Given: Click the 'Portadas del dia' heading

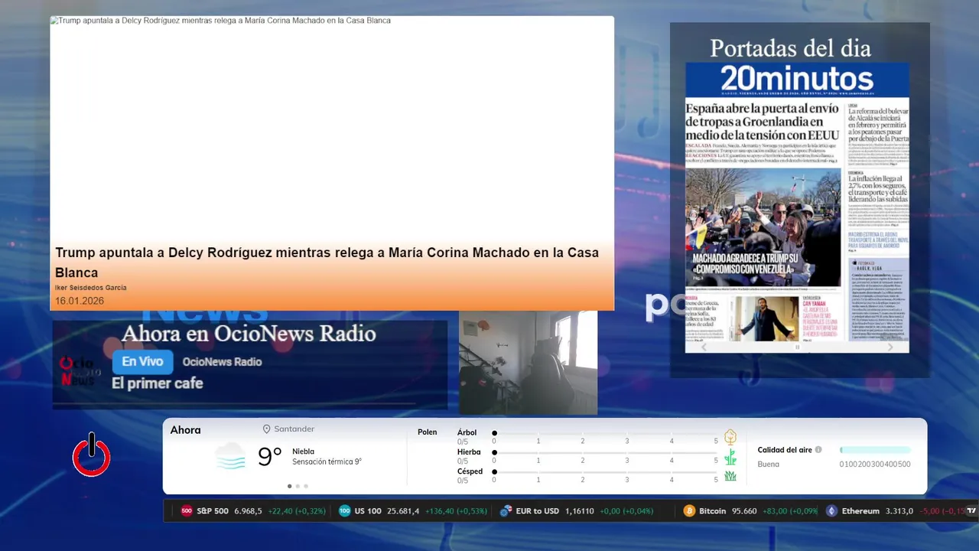Looking at the screenshot, I should coord(790,48).
